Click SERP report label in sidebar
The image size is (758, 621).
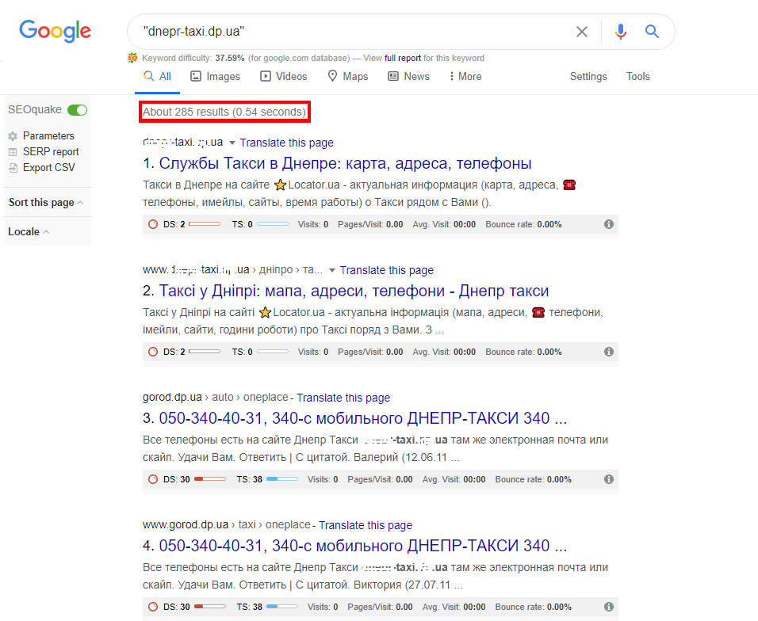pos(51,152)
